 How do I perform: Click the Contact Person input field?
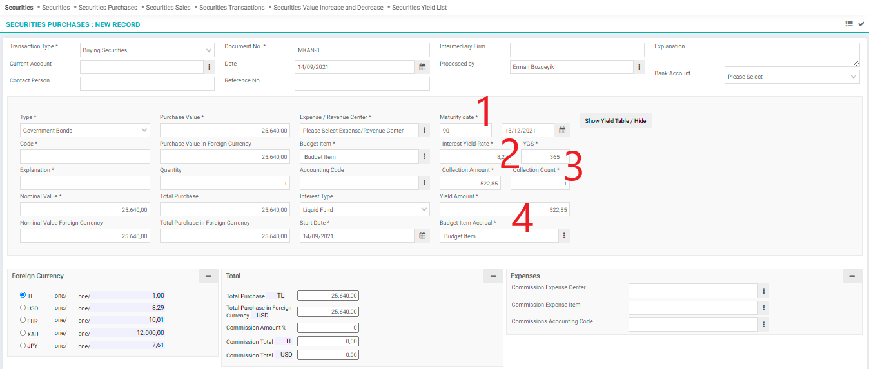[147, 84]
